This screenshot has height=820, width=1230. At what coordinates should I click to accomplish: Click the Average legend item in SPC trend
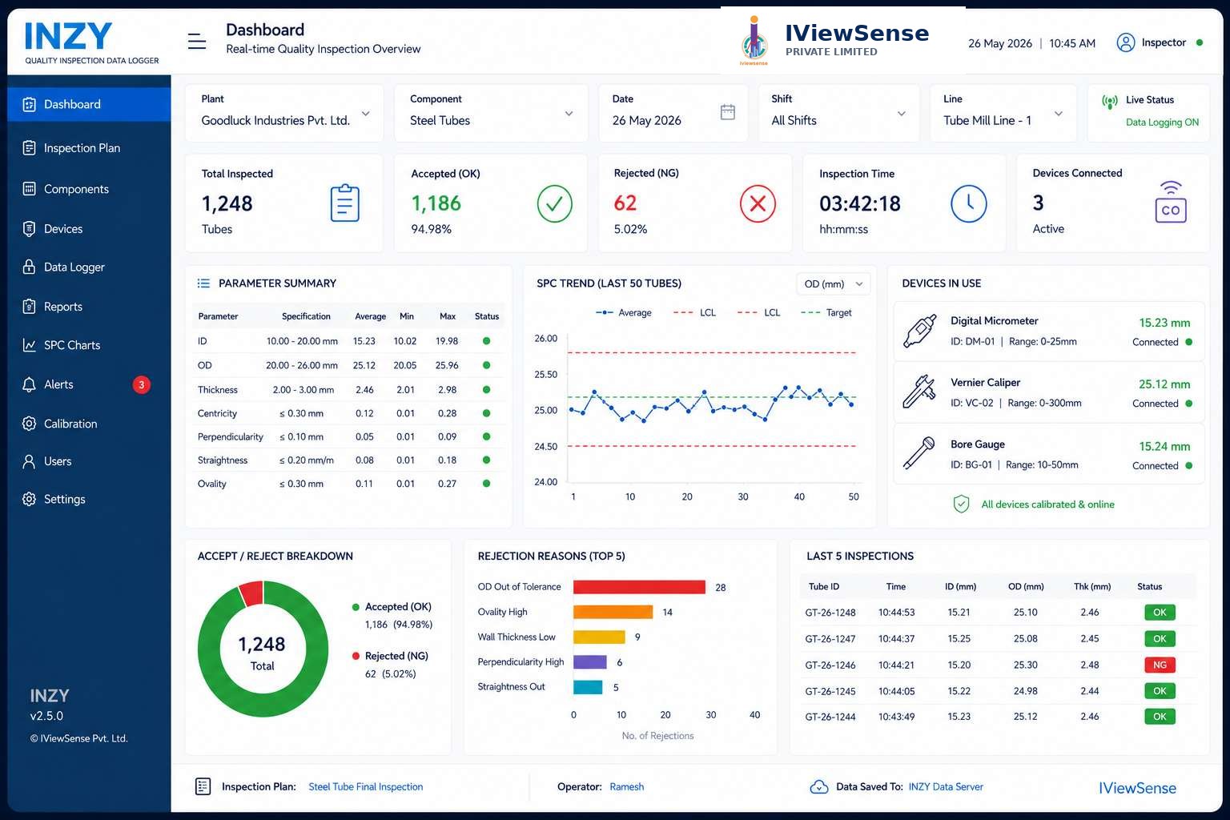pyautogui.click(x=624, y=312)
